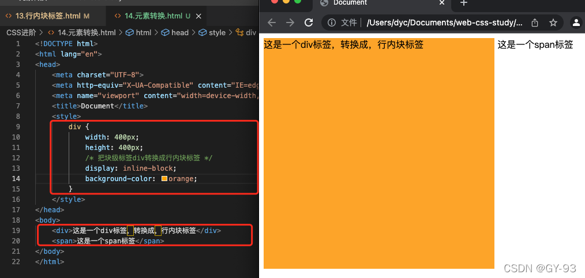Select the Document browser tab
The height and width of the screenshot is (278, 585).
tap(382, 3)
